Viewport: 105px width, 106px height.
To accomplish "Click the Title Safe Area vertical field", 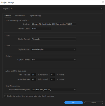I will tap(52, 75).
